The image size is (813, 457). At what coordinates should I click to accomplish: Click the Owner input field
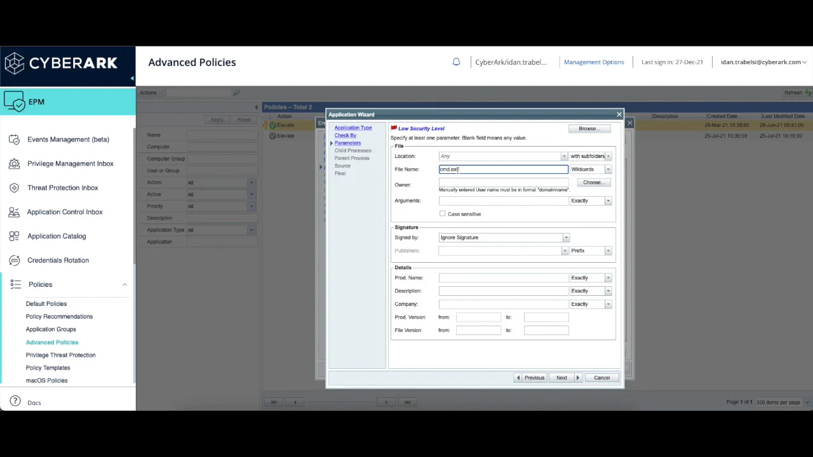tap(503, 183)
